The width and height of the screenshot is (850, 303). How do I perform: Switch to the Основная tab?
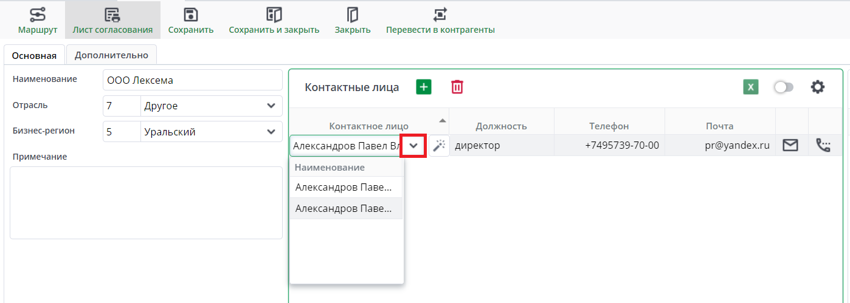click(34, 55)
